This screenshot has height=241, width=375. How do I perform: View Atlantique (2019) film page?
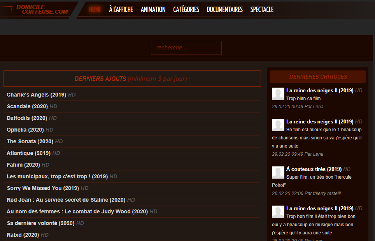pyautogui.click(x=28, y=153)
